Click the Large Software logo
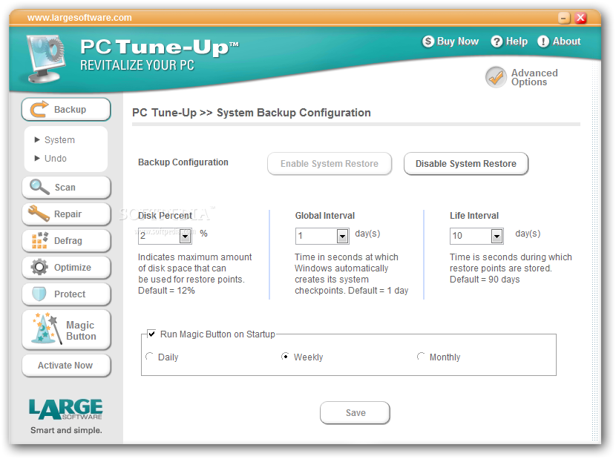Image resolution: width=616 pixels, height=459 pixels. point(65,409)
